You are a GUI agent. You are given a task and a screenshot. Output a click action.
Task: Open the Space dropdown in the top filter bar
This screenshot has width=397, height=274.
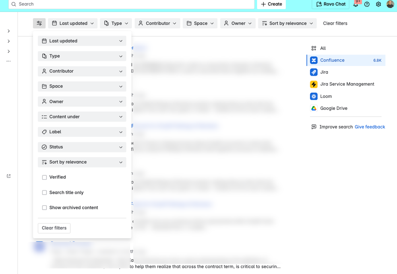[x=200, y=23]
